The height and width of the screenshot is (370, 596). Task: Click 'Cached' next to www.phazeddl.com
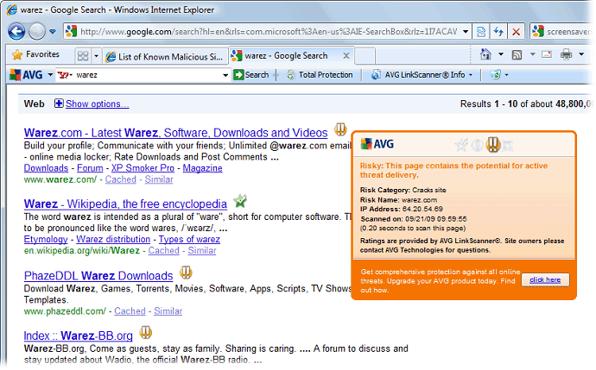(x=130, y=311)
